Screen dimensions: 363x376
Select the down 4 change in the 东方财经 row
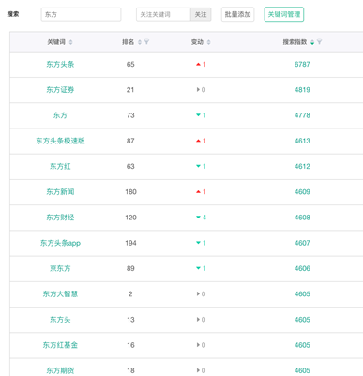coord(201,218)
